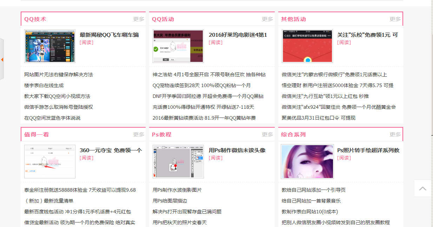The image size is (433, 227).
Task: Open the 最新百度钱包活动 link
Action: [78, 212]
